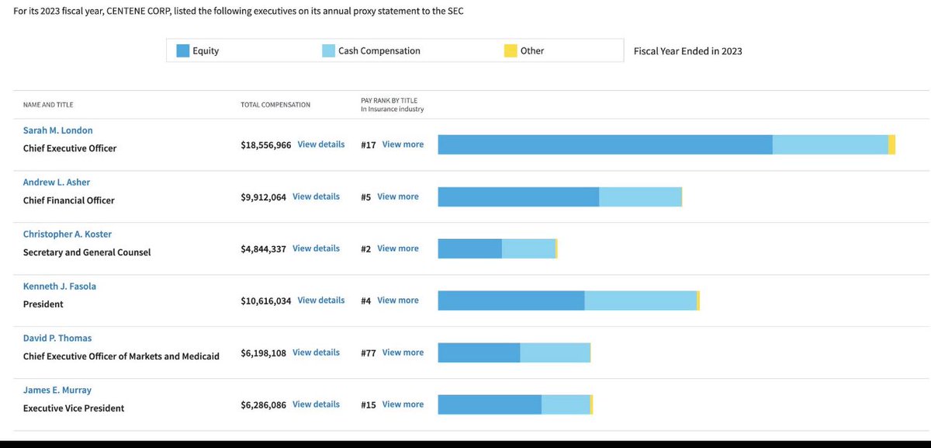Click View more beside rank #4

pos(398,300)
